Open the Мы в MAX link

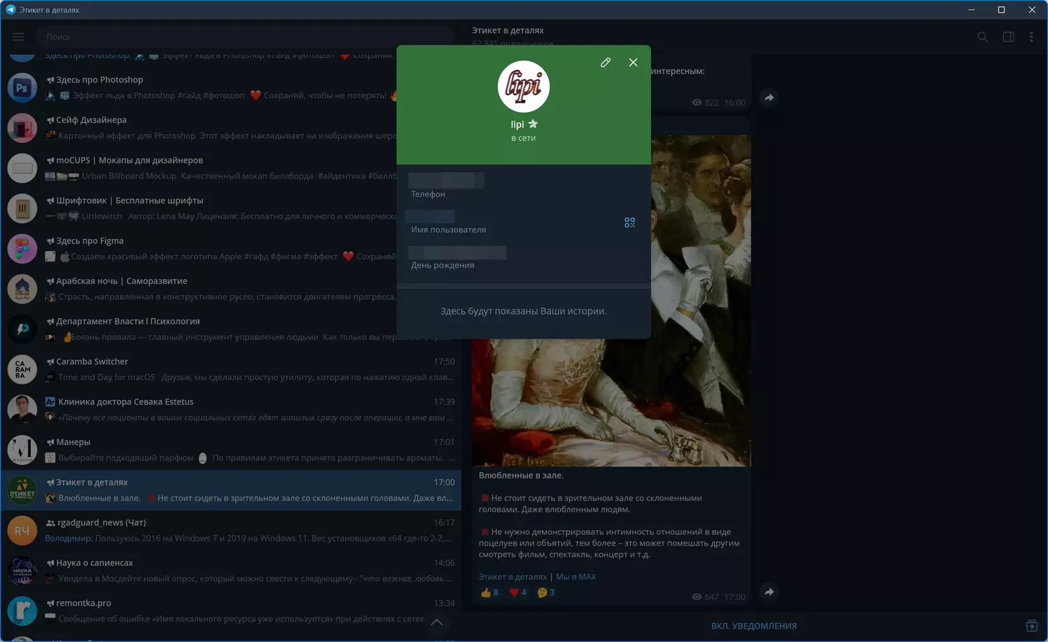click(x=575, y=577)
